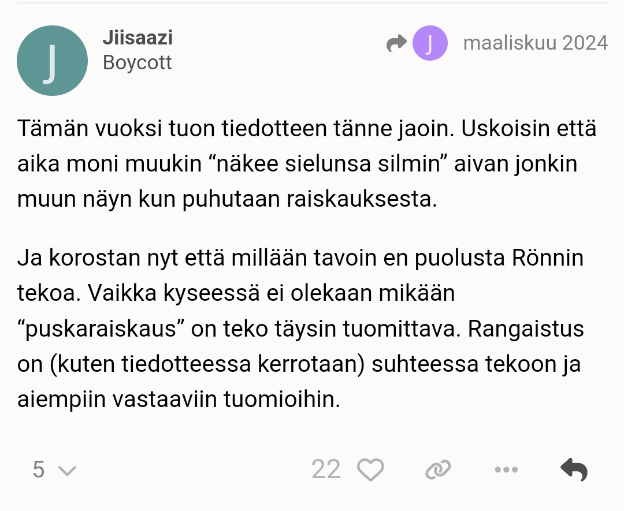This screenshot has height=511, width=624.
Task: Reply to post using curved arrow icon
Action: (x=574, y=470)
